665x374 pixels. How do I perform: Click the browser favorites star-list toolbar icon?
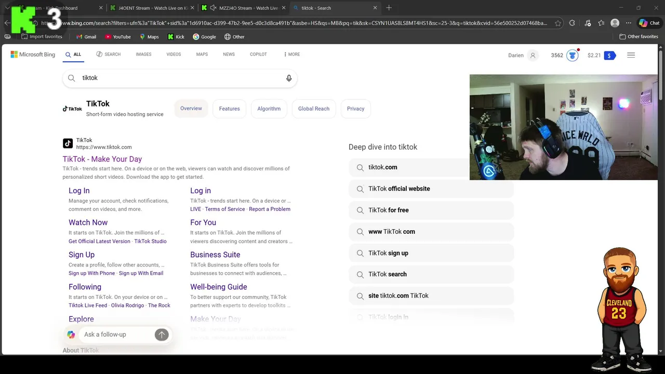[x=601, y=23]
